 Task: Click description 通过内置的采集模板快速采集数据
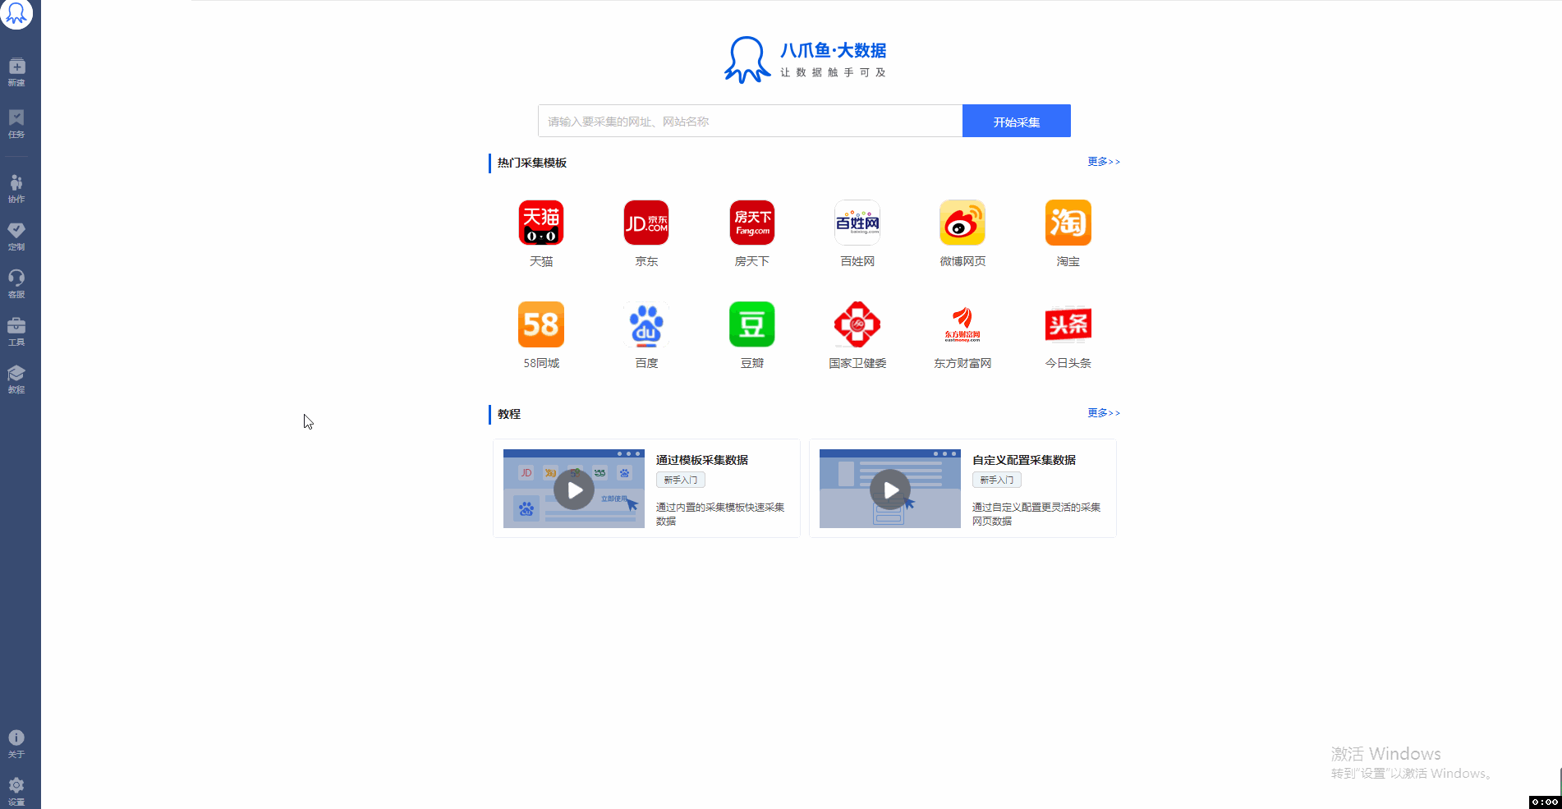(x=720, y=514)
